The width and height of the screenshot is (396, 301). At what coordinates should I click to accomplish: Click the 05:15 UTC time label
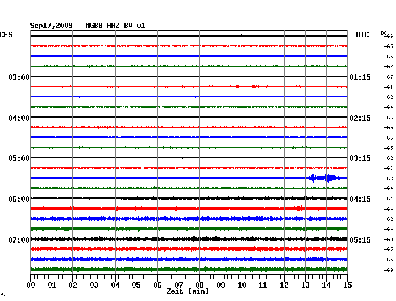pyautogui.click(x=360, y=239)
